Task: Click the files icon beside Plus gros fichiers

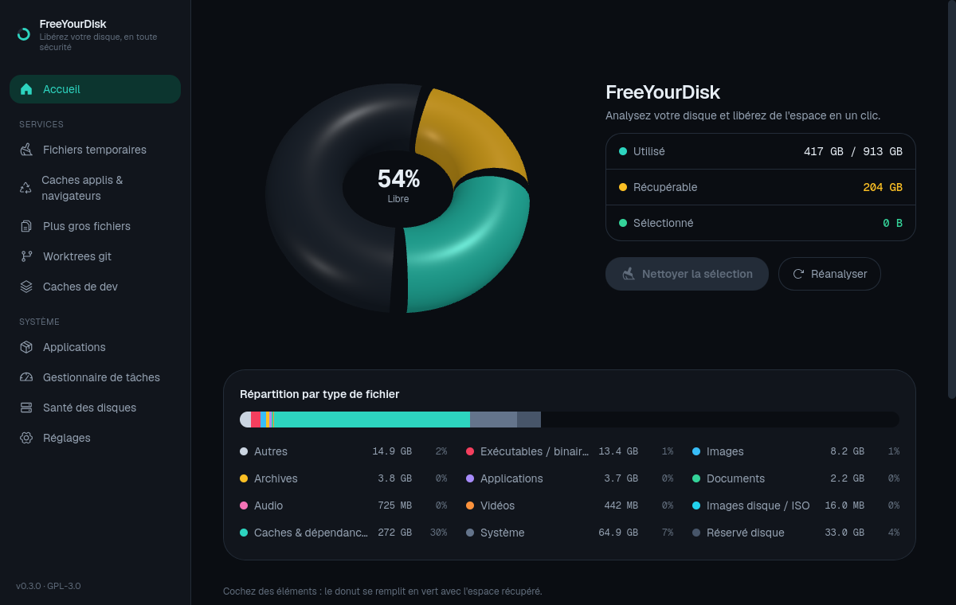Action: click(26, 226)
